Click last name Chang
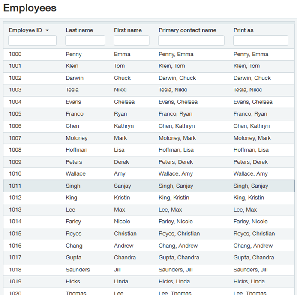Viewport: 297px width, 295px height. 74,246
